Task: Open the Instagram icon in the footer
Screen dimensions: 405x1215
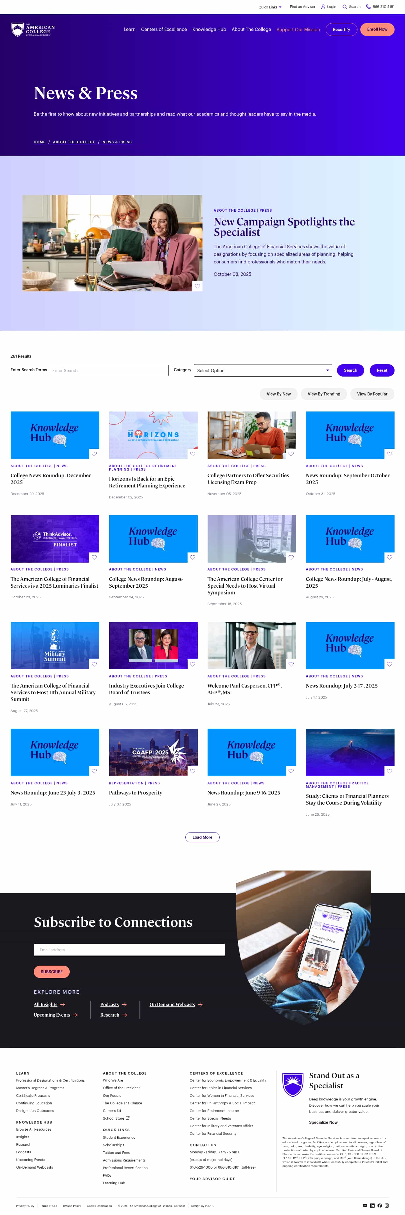Action: (387, 1205)
